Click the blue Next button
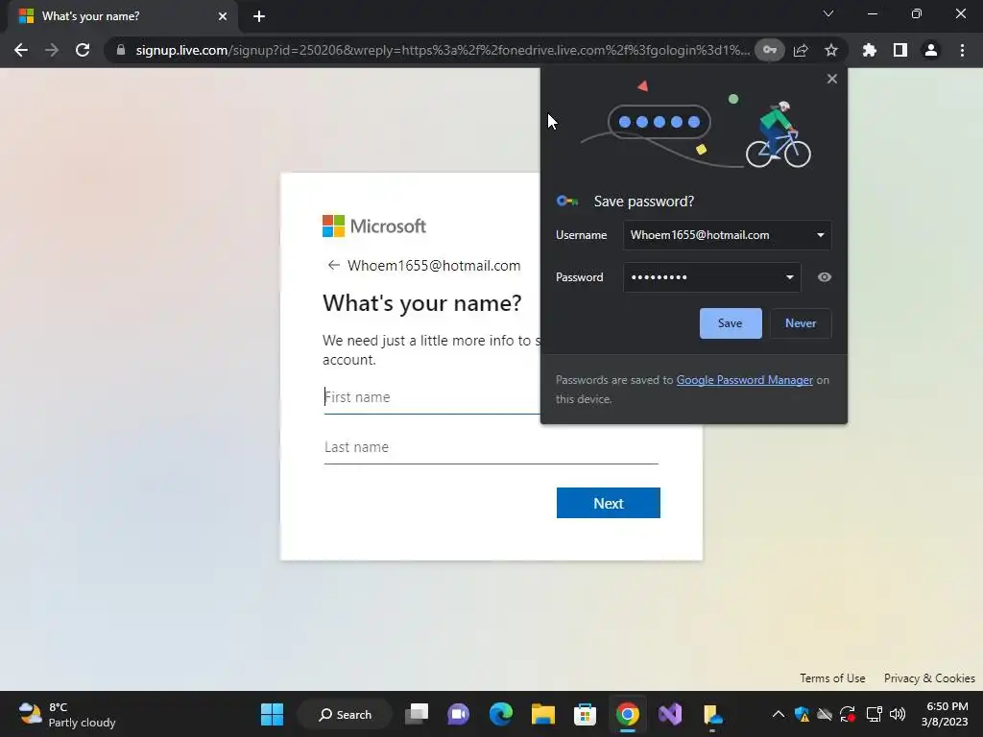This screenshot has width=983, height=737. tap(608, 503)
